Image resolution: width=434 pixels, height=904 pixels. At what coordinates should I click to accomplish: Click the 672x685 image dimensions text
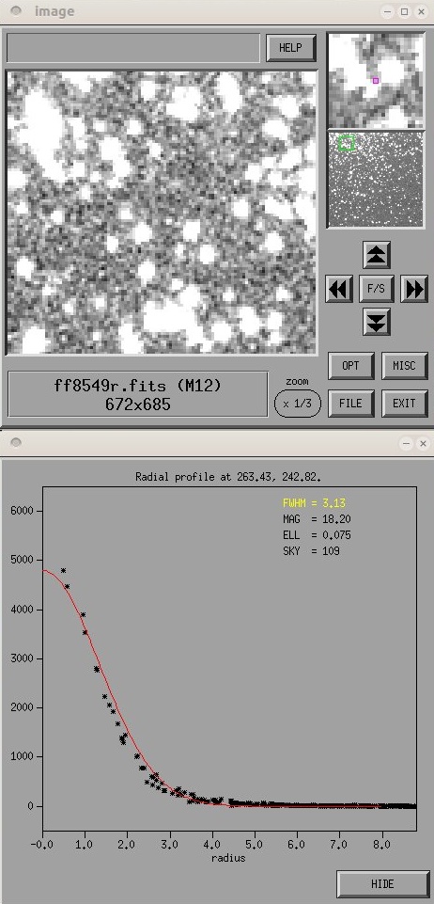[x=137, y=404]
